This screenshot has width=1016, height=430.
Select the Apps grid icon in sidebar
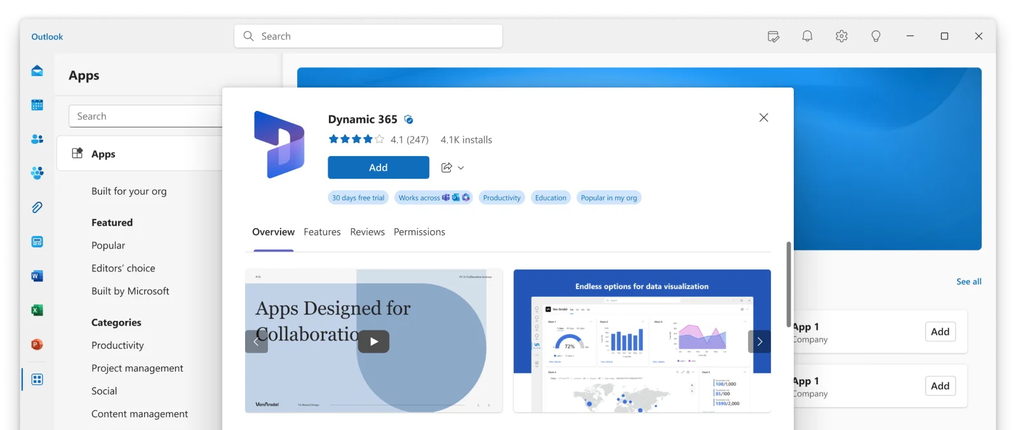(x=37, y=379)
